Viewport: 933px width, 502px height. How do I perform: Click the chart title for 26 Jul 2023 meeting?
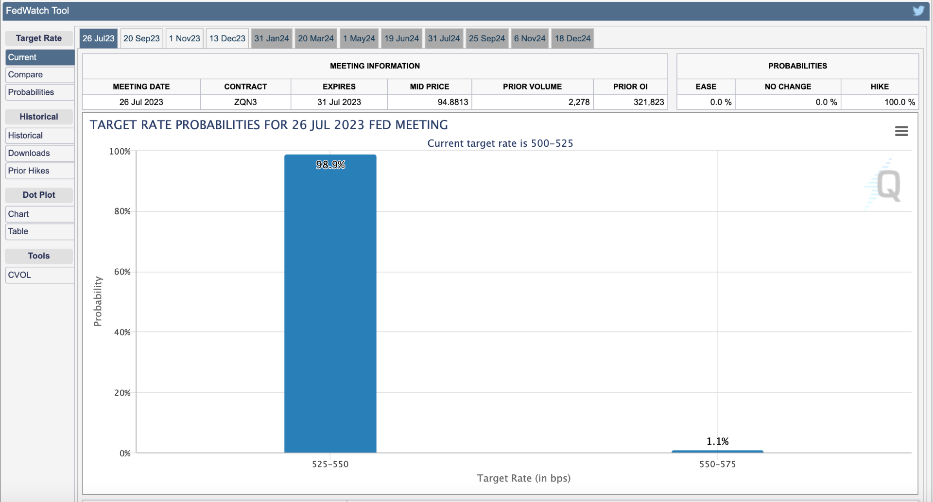pos(269,125)
